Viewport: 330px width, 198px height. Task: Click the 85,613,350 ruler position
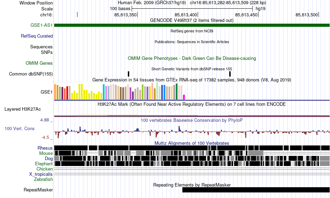pos(125,15)
